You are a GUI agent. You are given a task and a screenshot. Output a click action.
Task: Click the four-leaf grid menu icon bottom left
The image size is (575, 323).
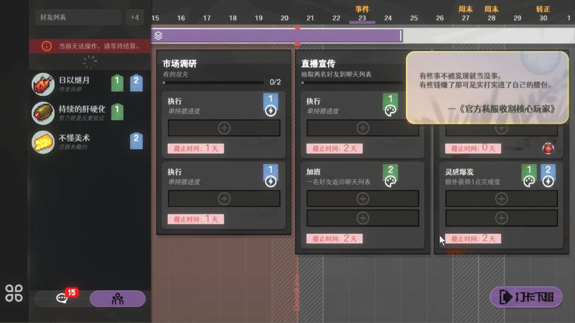click(14, 293)
